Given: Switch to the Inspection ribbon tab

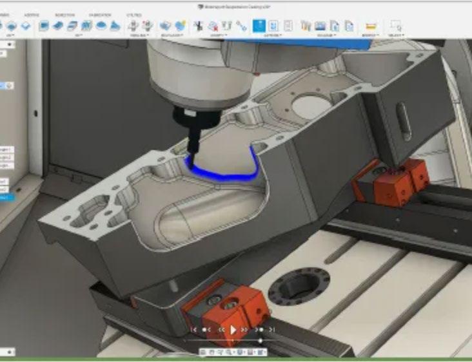Looking at the screenshot, I should point(64,15).
